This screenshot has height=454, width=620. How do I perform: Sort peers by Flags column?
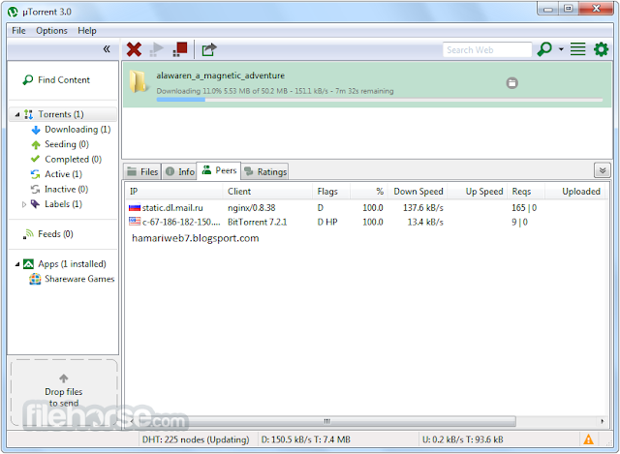331,192
